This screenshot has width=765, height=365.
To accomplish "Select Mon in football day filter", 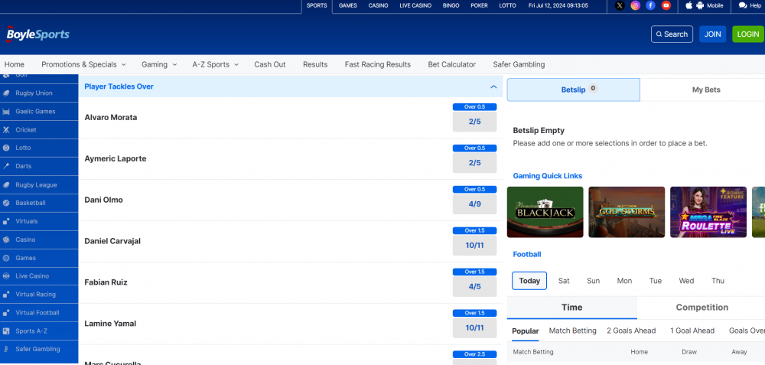I will pos(624,281).
